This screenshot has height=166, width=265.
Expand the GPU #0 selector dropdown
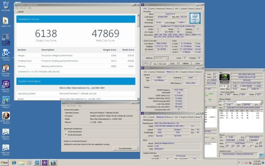(228, 86)
